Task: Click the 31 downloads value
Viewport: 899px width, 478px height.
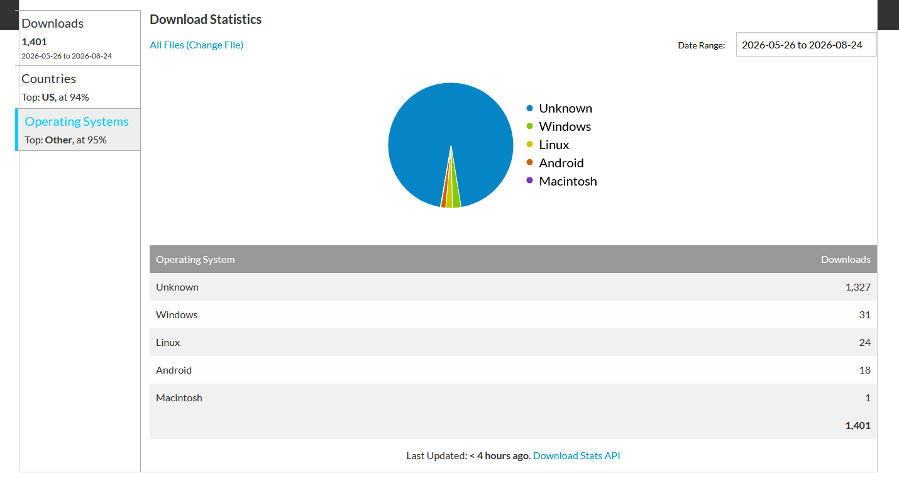Action: click(x=865, y=314)
